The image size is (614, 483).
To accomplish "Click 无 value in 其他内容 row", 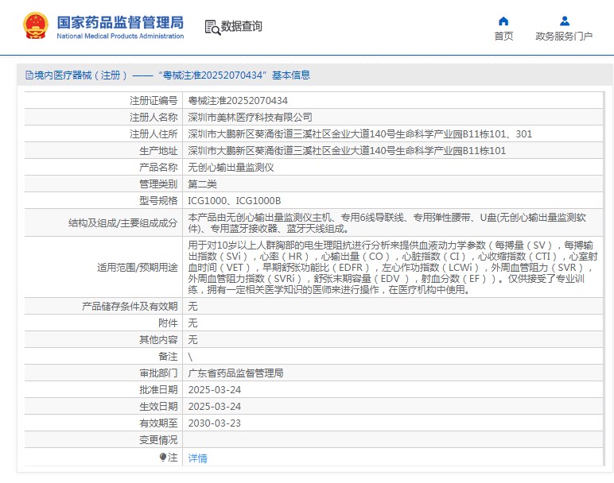I will point(192,339).
